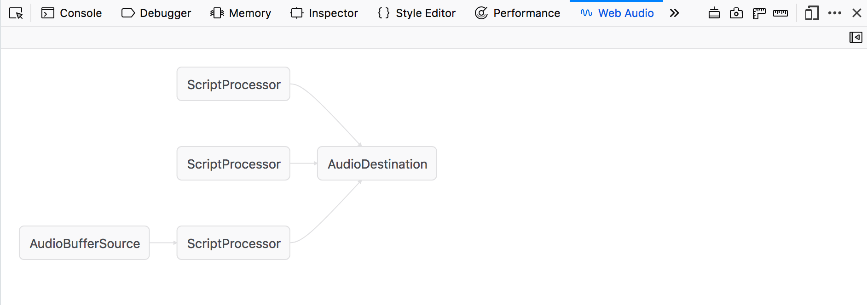Image resolution: width=867 pixels, height=305 pixels.
Task: Switch to the Memory tab
Action: [x=241, y=13]
